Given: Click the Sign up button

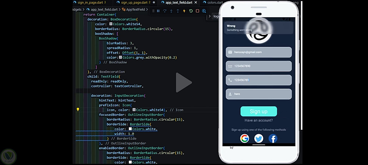Looking at the screenshot, I should tap(259, 111).
